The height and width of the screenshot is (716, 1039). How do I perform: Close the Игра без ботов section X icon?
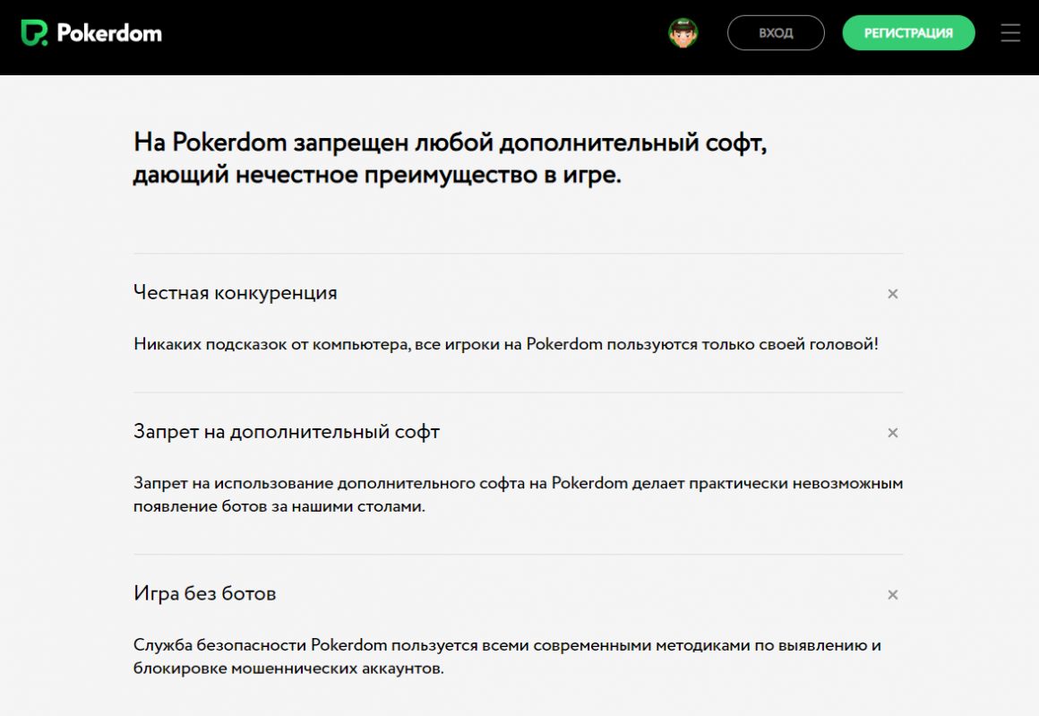coord(892,595)
